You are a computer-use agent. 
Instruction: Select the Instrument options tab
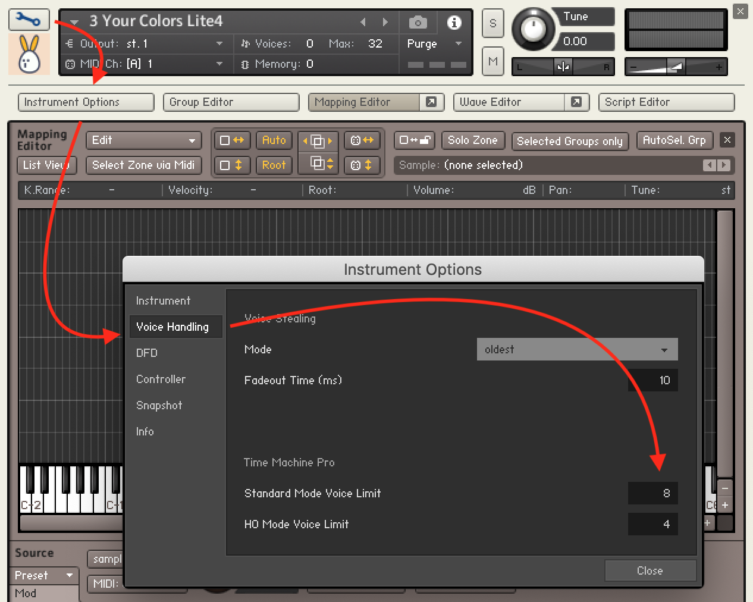click(x=164, y=301)
